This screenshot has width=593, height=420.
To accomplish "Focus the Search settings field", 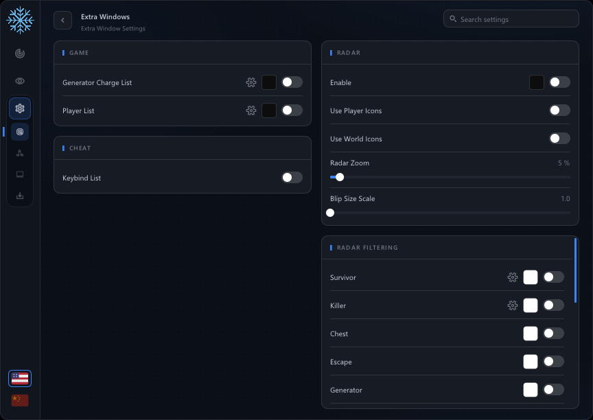I will 511,19.
